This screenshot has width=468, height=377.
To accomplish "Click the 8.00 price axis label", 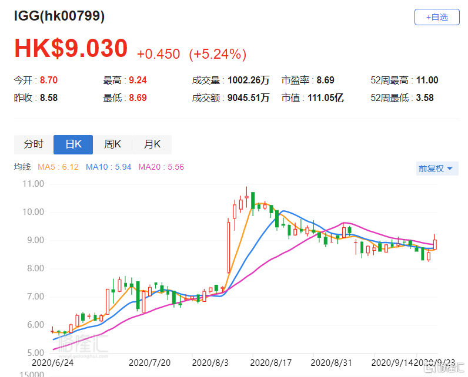I will click(35, 268).
